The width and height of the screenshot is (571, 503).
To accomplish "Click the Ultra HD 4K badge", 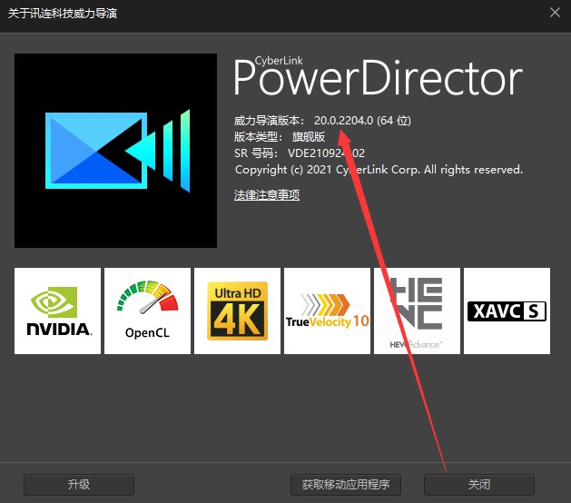I will 238,311.
